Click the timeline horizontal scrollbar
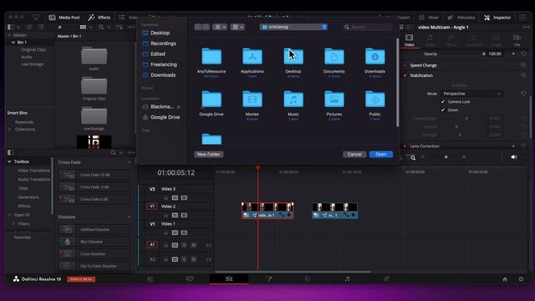This screenshot has width=535, height=301. point(293,272)
